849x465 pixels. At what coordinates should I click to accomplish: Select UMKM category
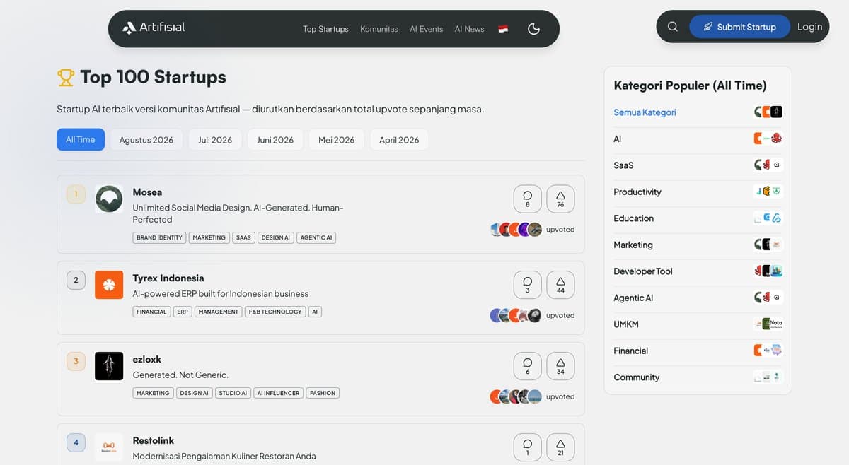[x=626, y=324]
